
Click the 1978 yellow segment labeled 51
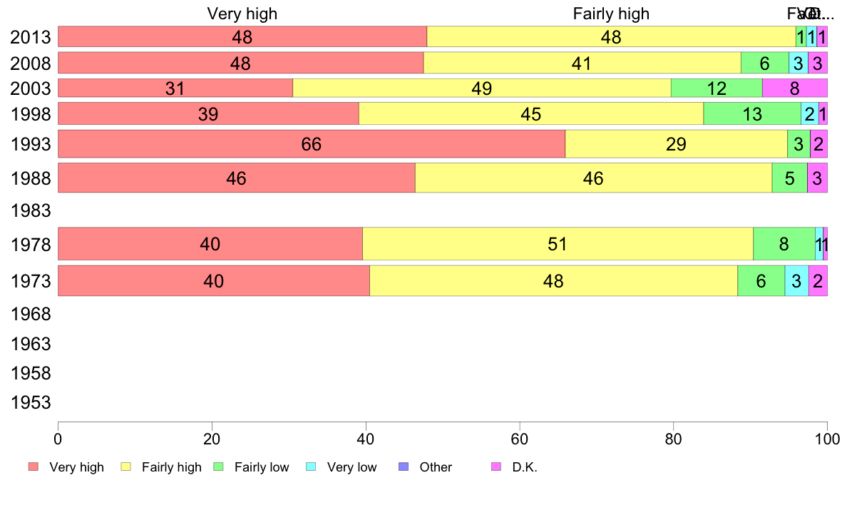point(558,244)
